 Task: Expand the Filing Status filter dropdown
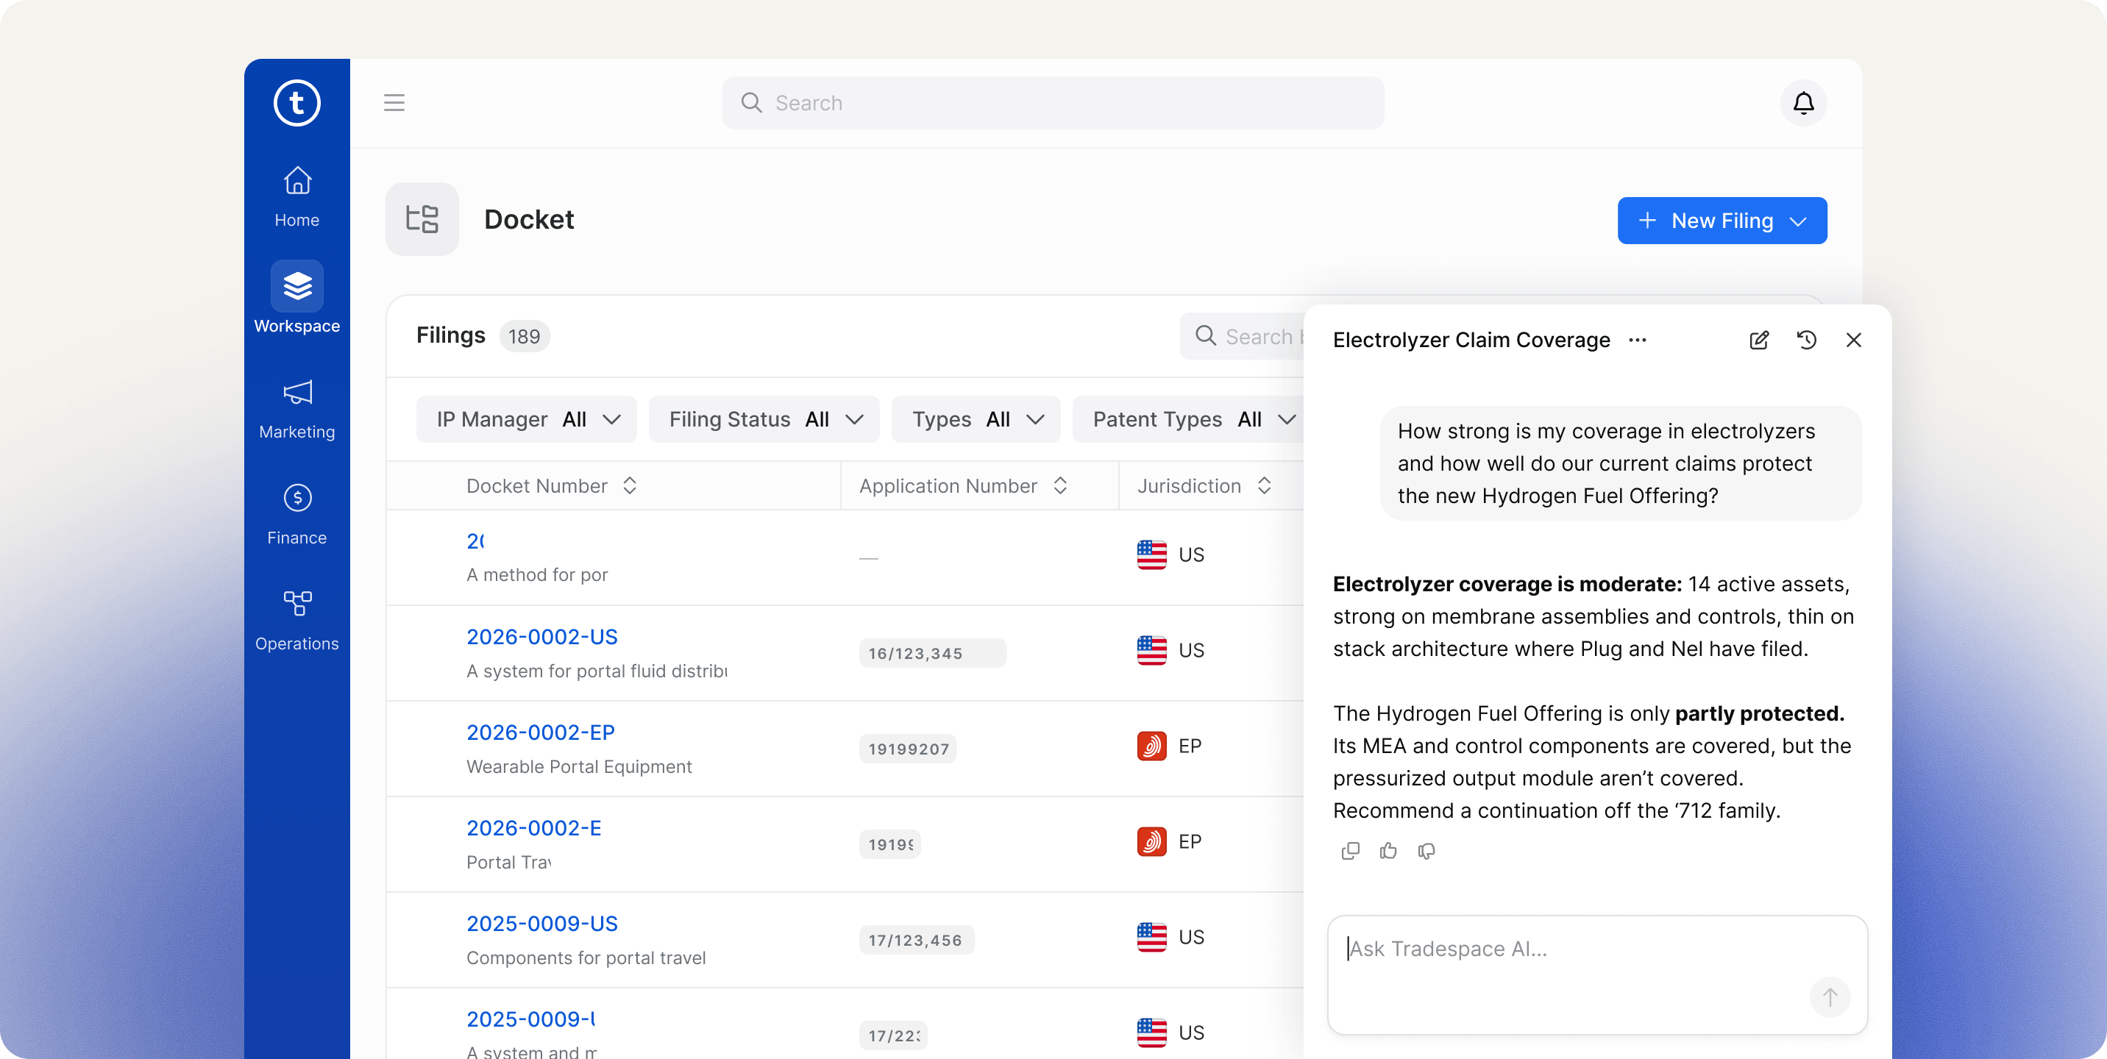[x=764, y=419]
